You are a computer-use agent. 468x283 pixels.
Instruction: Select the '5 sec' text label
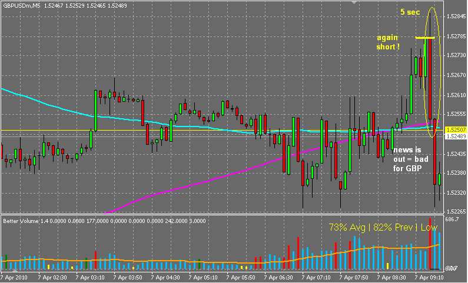pos(410,12)
